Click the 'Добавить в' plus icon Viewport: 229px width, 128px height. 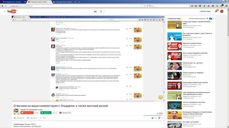tap(15, 118)
